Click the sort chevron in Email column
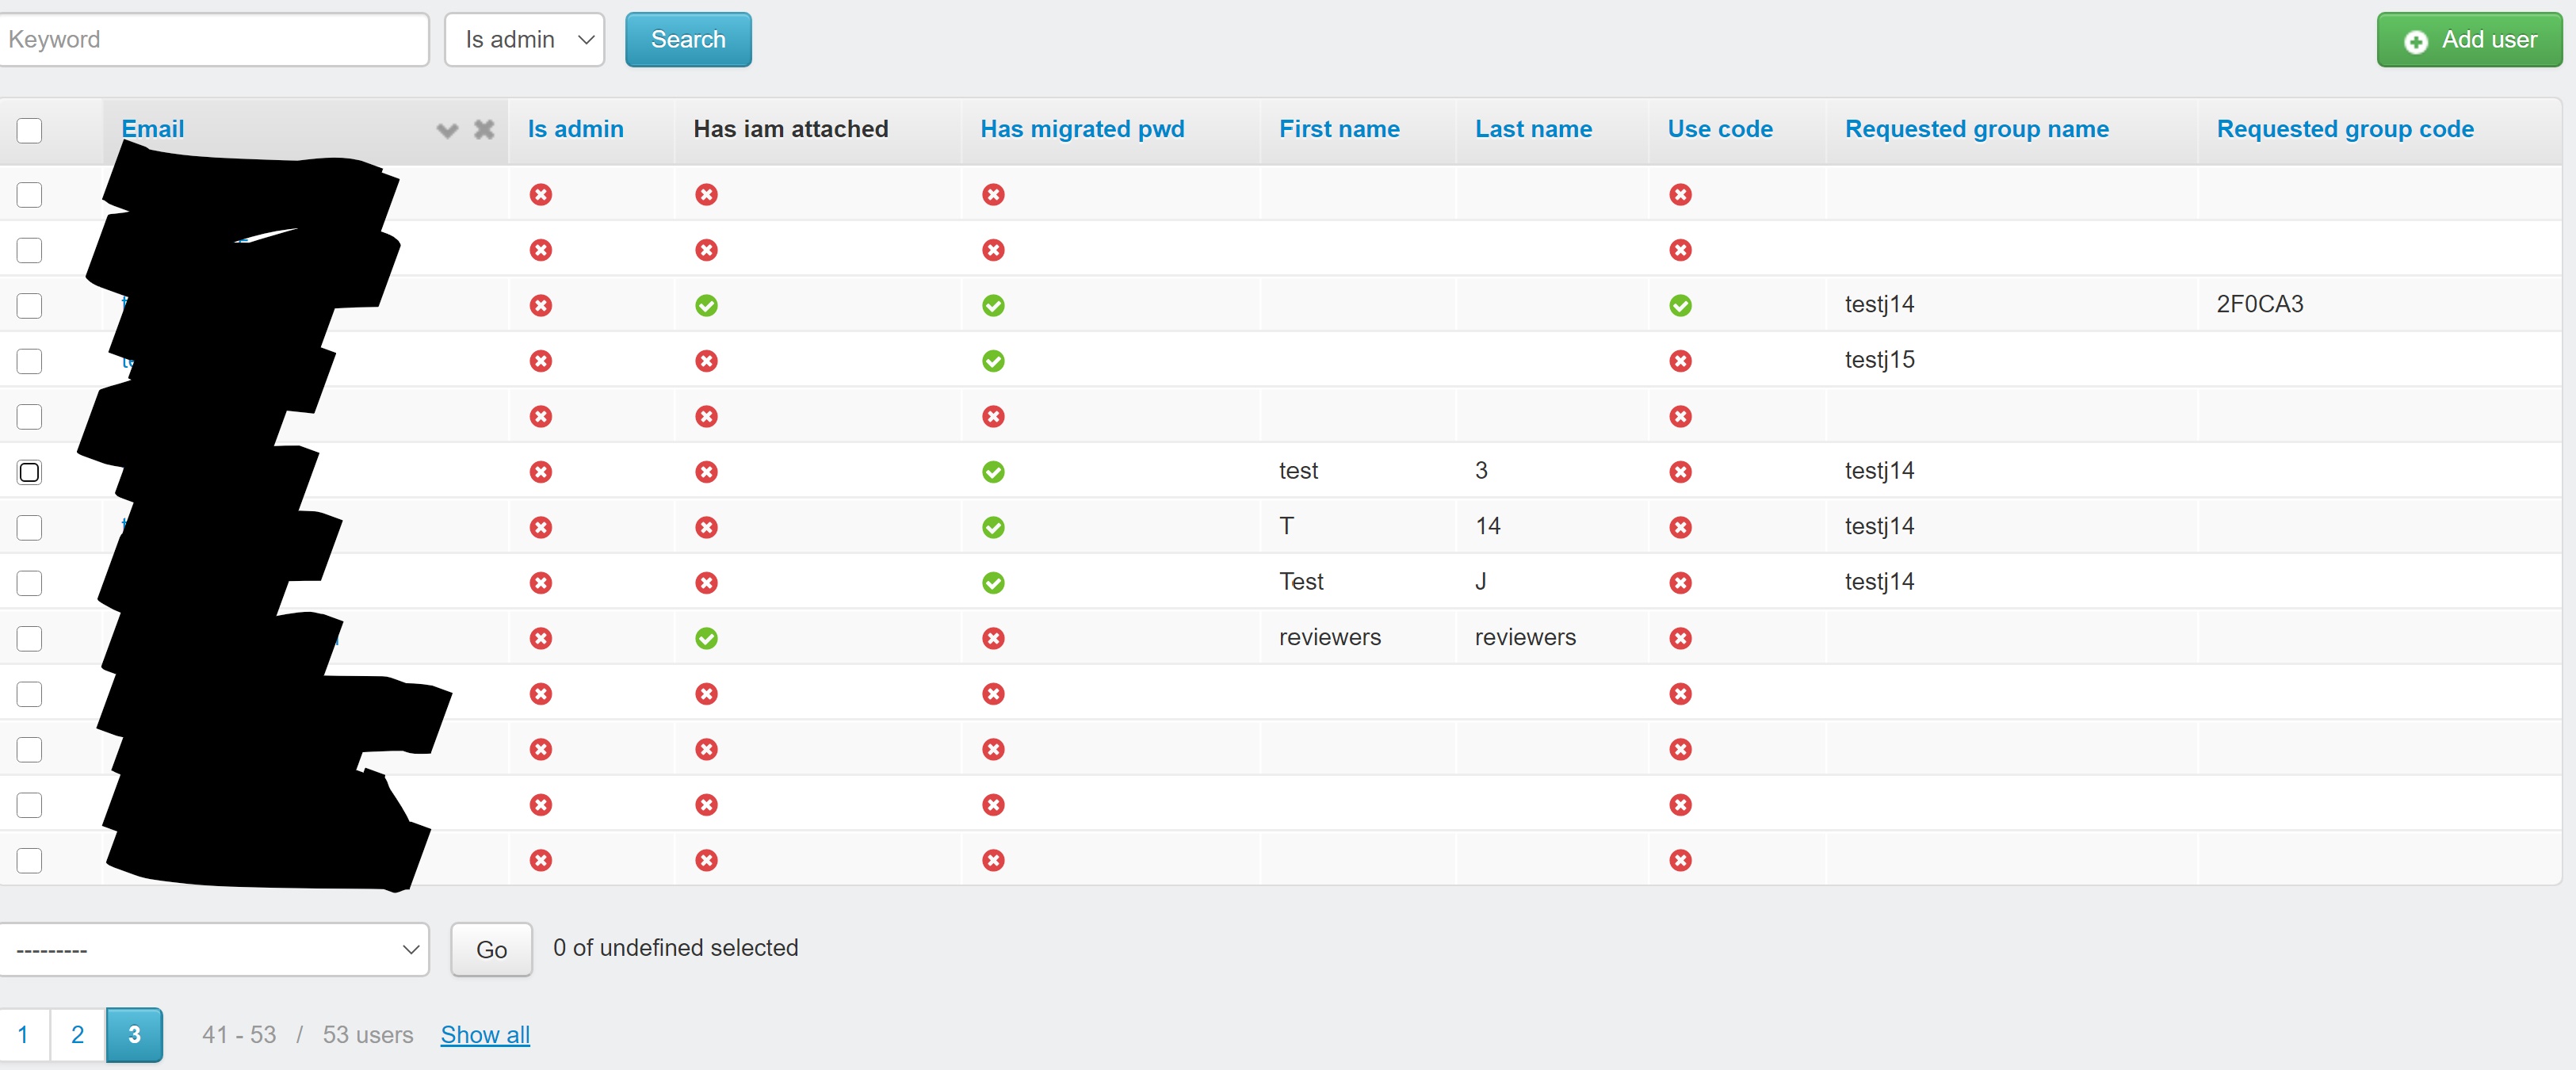This screenshot has height=1070, width=2576. point(447,130)
